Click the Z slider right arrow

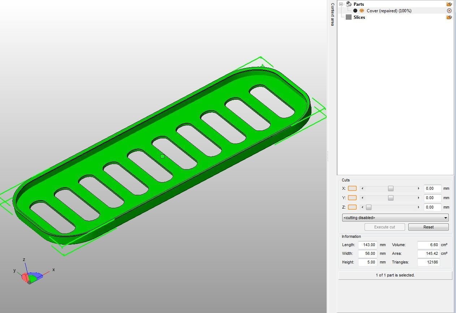[418, 207]
